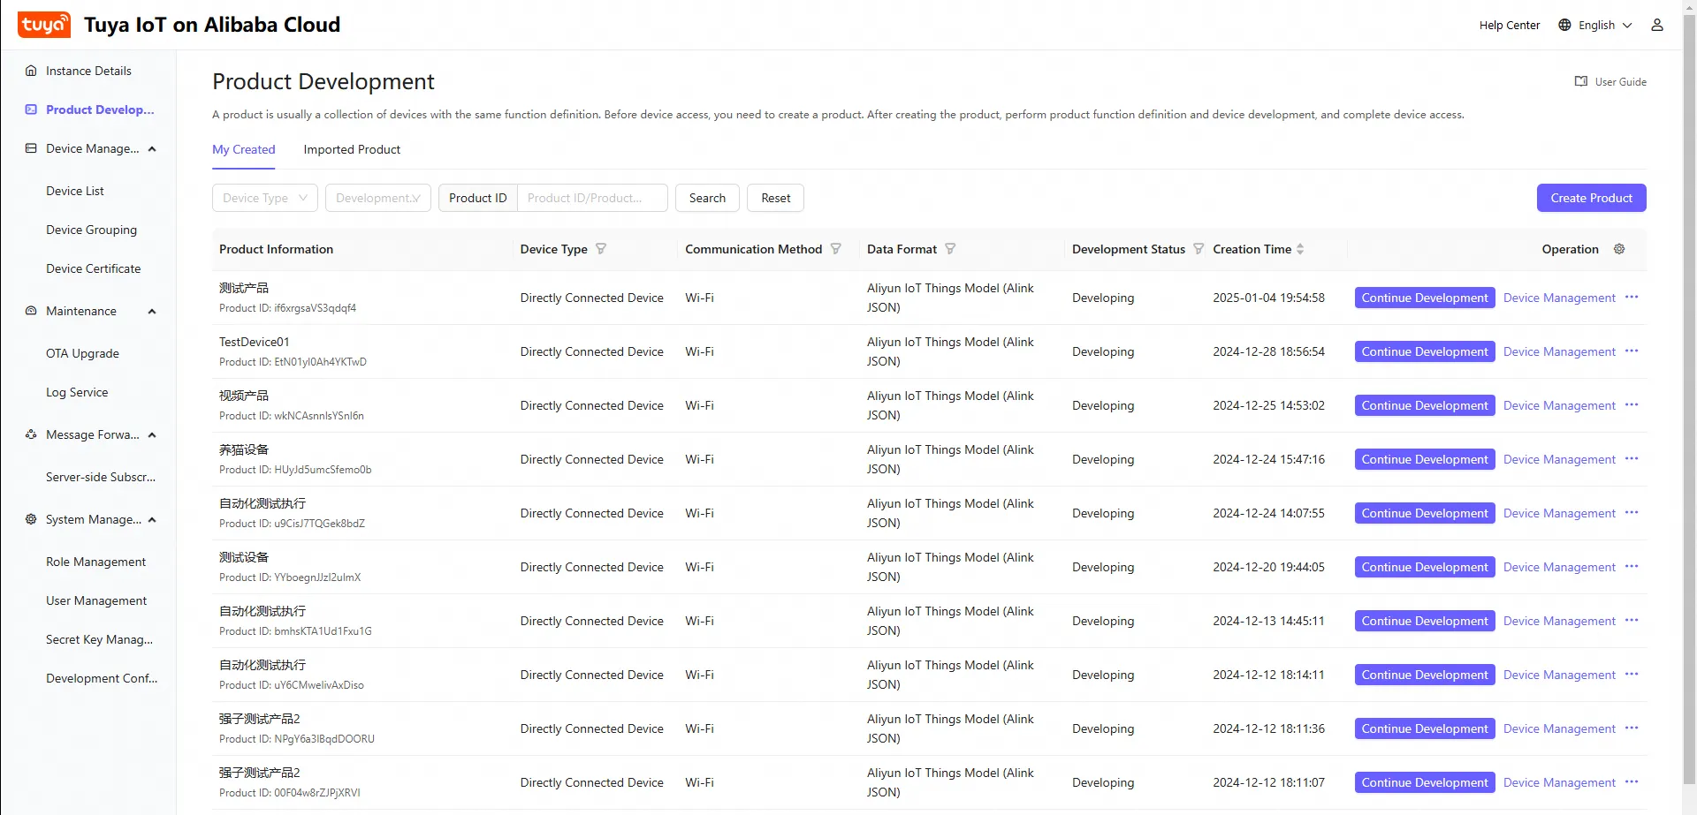Image resolution: width=1697 pixels, height=815 pixels.
Task: Collapse the System Management menu group
Action: click(x=152, y=519)
